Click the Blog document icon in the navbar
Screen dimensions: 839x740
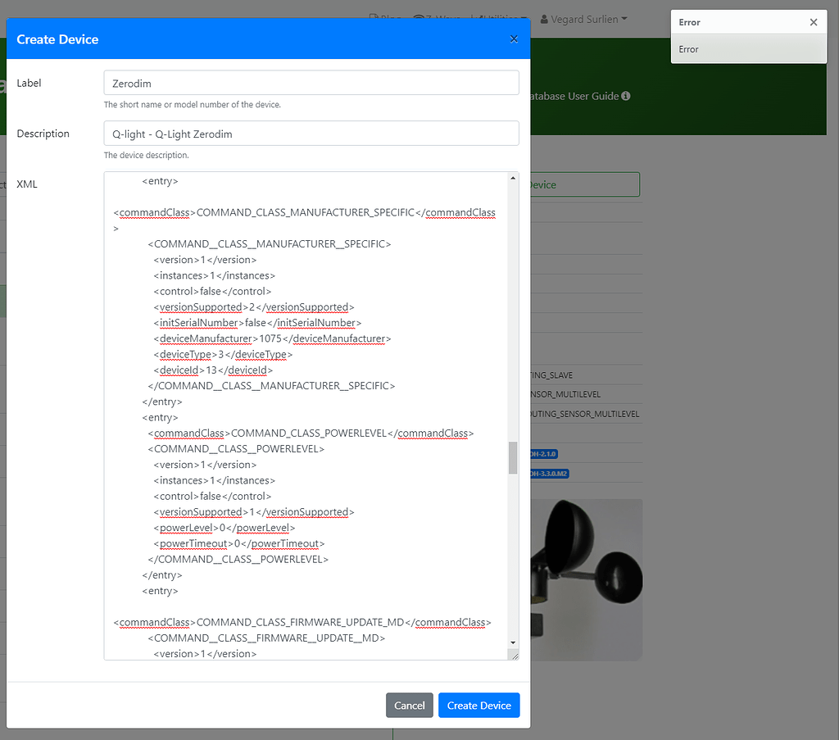(x=375, y=19)
